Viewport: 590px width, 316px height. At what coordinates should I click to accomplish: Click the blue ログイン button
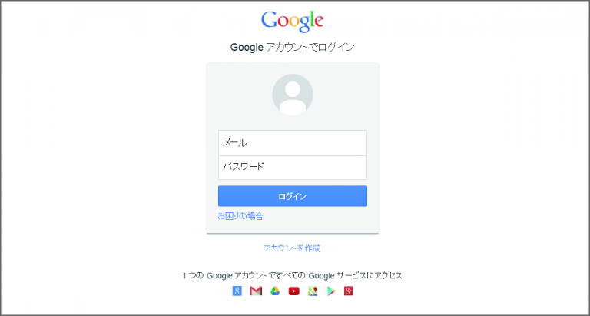coord(293,196)
